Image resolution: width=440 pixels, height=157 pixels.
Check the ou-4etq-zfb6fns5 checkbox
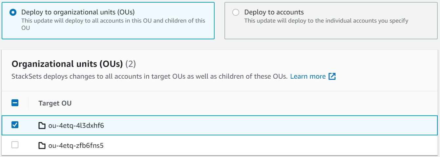tap(15, 145)
